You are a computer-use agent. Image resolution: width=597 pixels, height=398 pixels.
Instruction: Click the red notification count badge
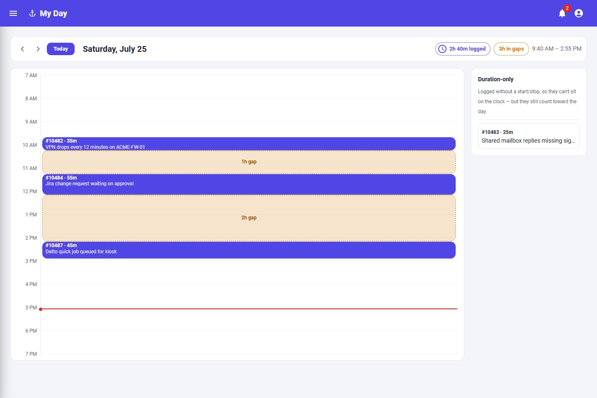pyautogui.click(x=567, y=8)
